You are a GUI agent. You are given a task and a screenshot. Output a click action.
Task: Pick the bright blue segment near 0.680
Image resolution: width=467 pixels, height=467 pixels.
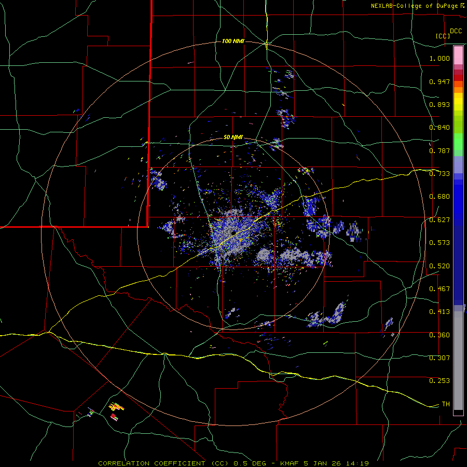coord(458,200)
